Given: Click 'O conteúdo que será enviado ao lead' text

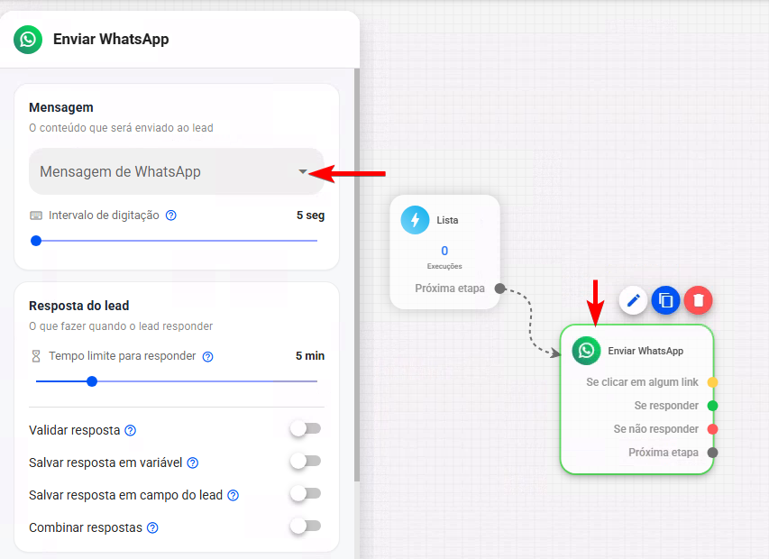Looking at the screenshot, I should (121, 128).
